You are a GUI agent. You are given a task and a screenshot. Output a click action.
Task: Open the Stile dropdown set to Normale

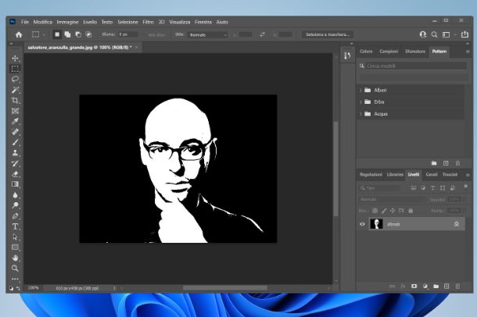(x=207, y=35)
